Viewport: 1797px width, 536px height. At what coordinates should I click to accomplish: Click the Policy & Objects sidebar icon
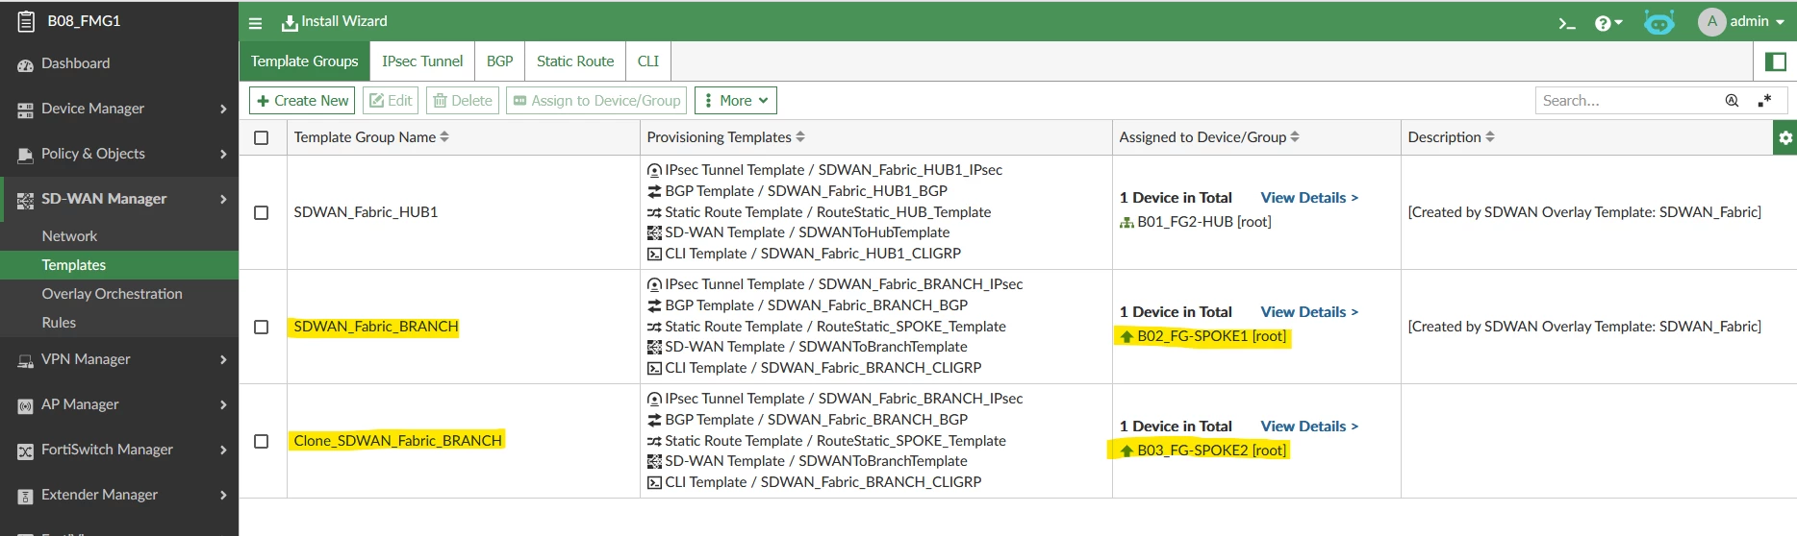click(25, 156)
